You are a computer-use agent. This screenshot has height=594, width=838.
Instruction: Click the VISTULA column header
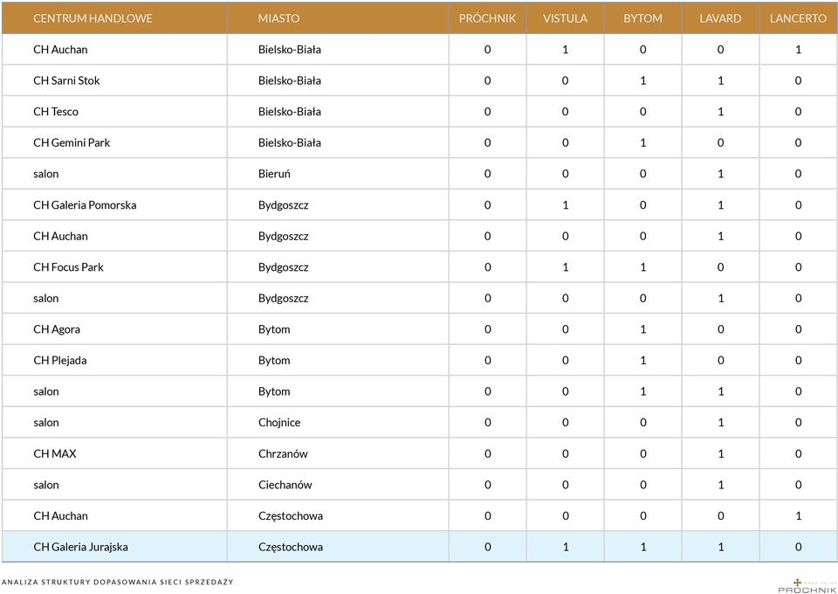(565, 18)
